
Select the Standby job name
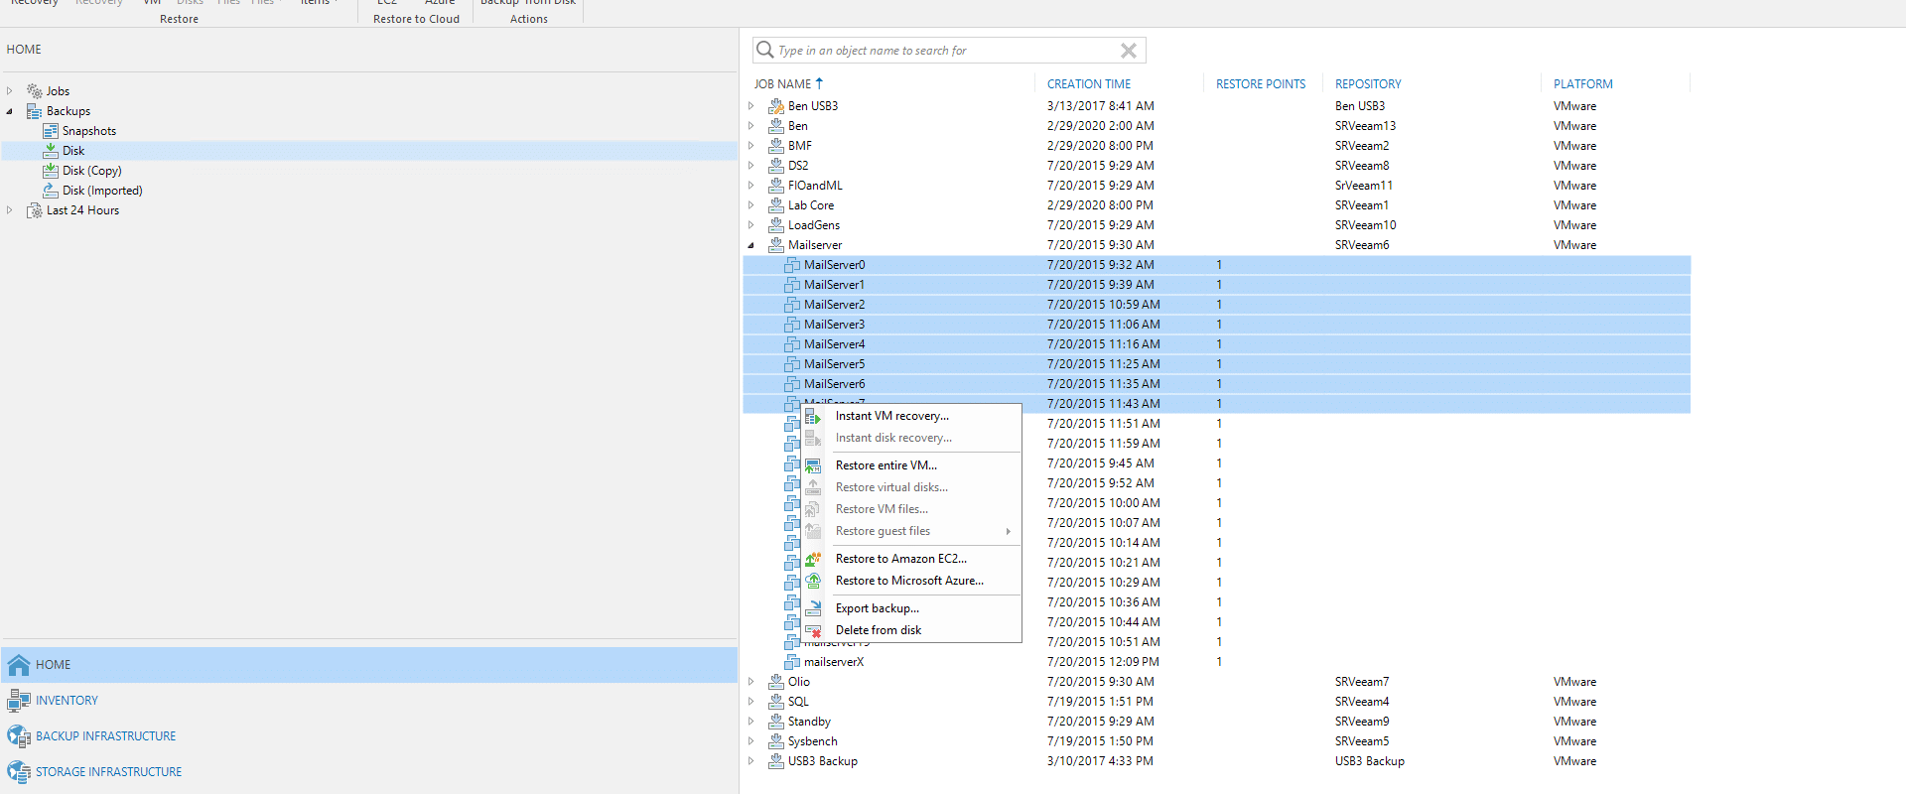pos(809,722)
